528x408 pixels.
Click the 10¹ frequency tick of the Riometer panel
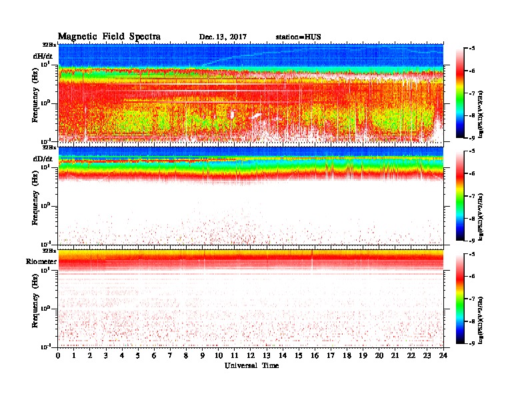(45, 270)
